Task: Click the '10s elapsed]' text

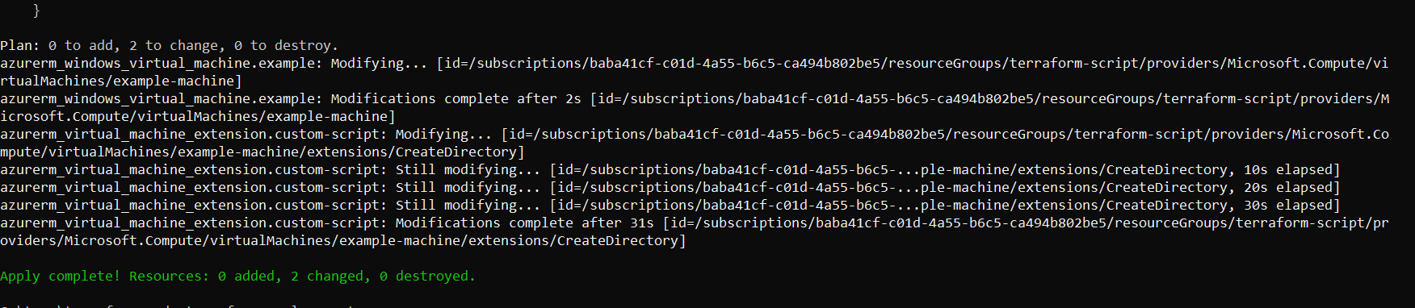Action: (x=1291, y=170)
